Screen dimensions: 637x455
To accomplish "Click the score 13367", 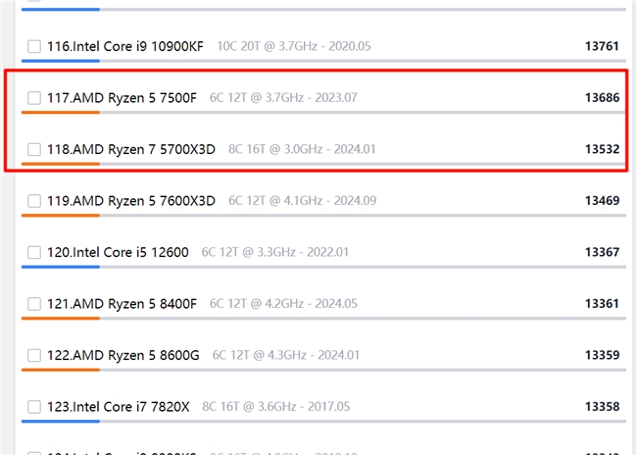I will [602, 253].
